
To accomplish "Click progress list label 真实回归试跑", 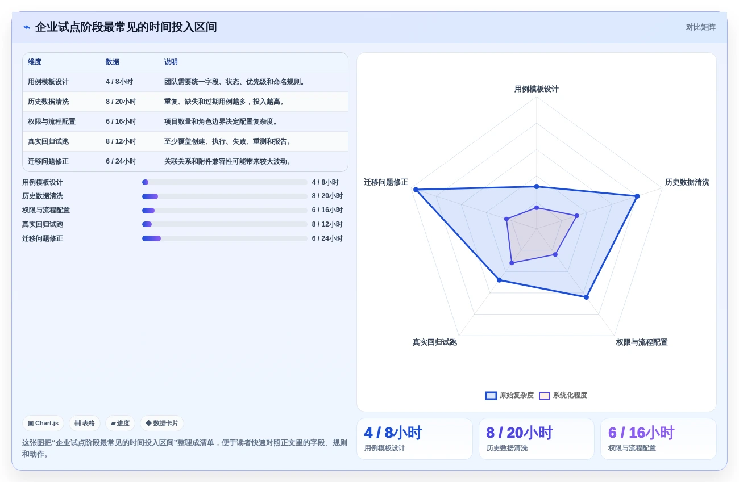I will (x=43, y=224).
